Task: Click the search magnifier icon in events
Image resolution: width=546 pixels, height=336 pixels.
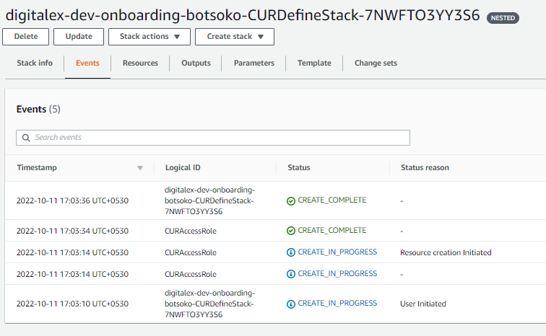Action: 27,138
